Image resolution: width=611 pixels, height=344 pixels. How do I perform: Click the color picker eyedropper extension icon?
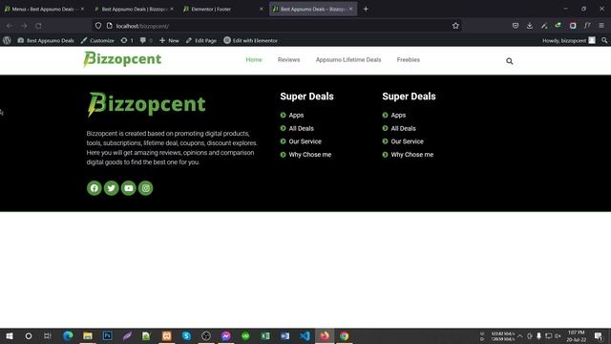pyautogui.click(x=544, y=26)
